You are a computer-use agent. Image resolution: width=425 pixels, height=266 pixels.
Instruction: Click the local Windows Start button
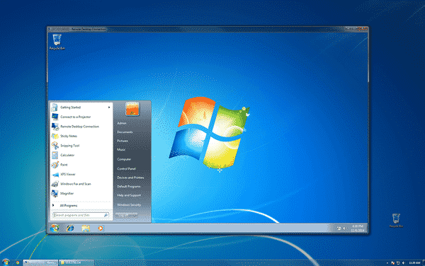tap(6, 262)
